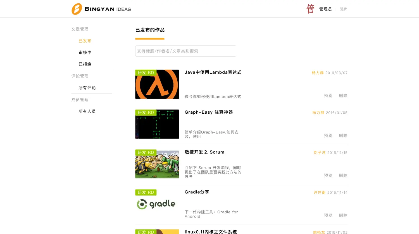Click date 2015/11/14
This screenshot has height=234, width=419.
(337, 193)
